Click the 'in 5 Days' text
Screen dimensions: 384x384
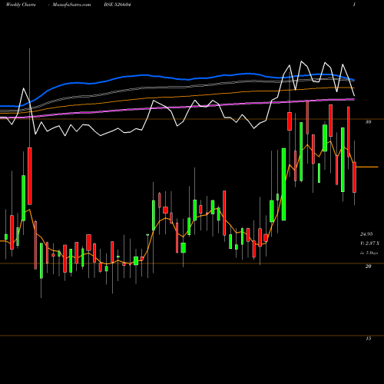[x=369, y=253]
